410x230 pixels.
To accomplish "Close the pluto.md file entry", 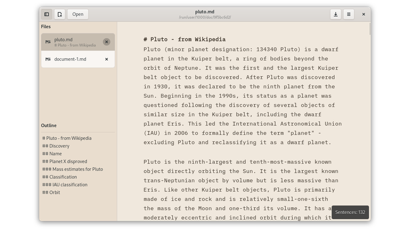I will click(x=106, y=42).
